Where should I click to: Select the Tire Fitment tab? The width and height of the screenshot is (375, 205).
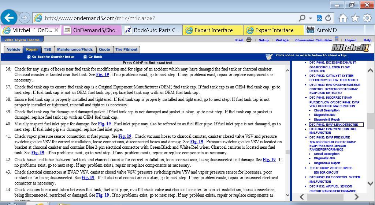(126, 49)
